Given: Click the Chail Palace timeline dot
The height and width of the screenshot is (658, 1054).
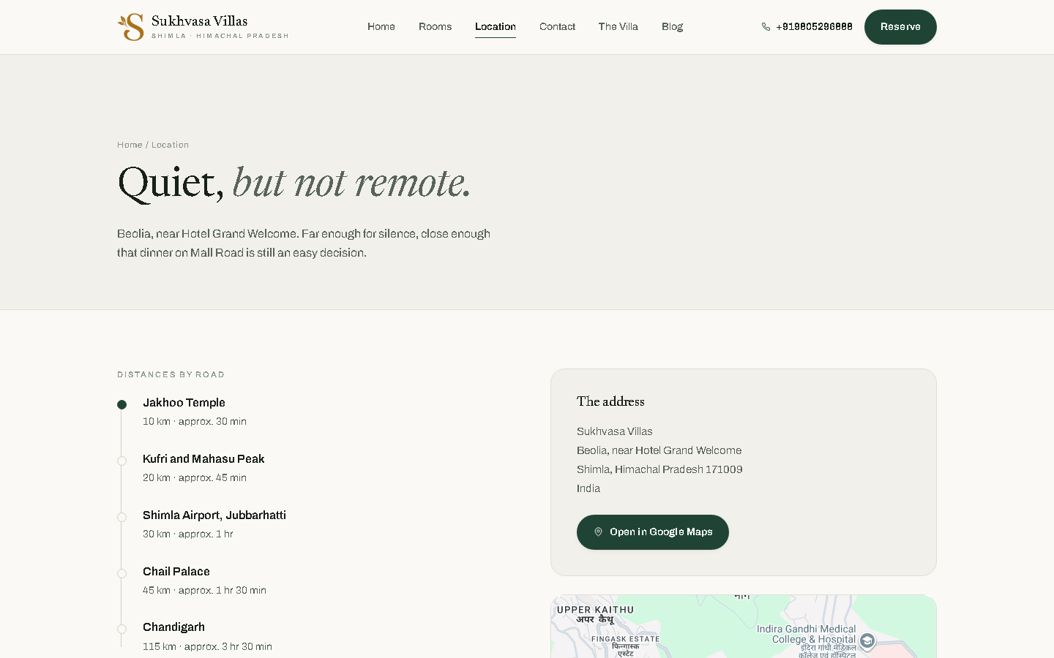Looking at the screenshot, I should [x=122, y=573].
